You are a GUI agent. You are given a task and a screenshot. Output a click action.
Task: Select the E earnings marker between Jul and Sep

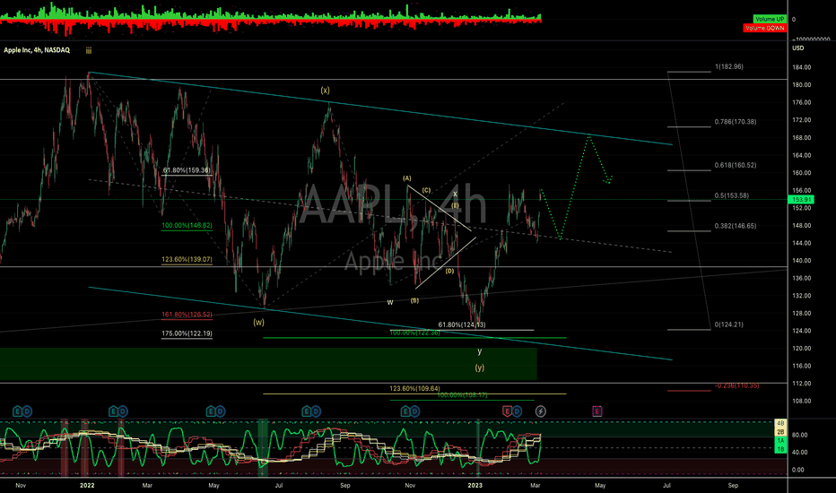tap(307, 411)
